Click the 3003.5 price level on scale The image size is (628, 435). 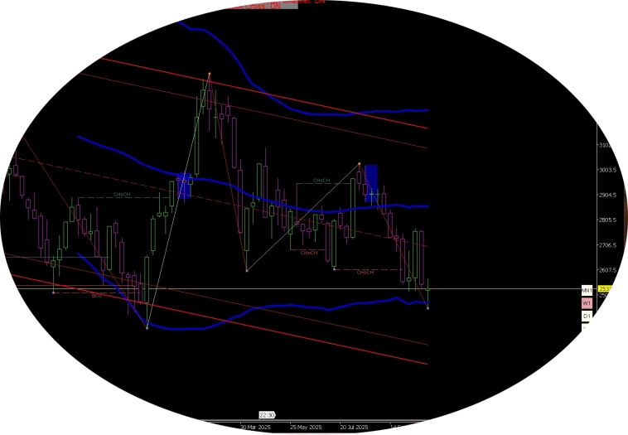(607, 170)
